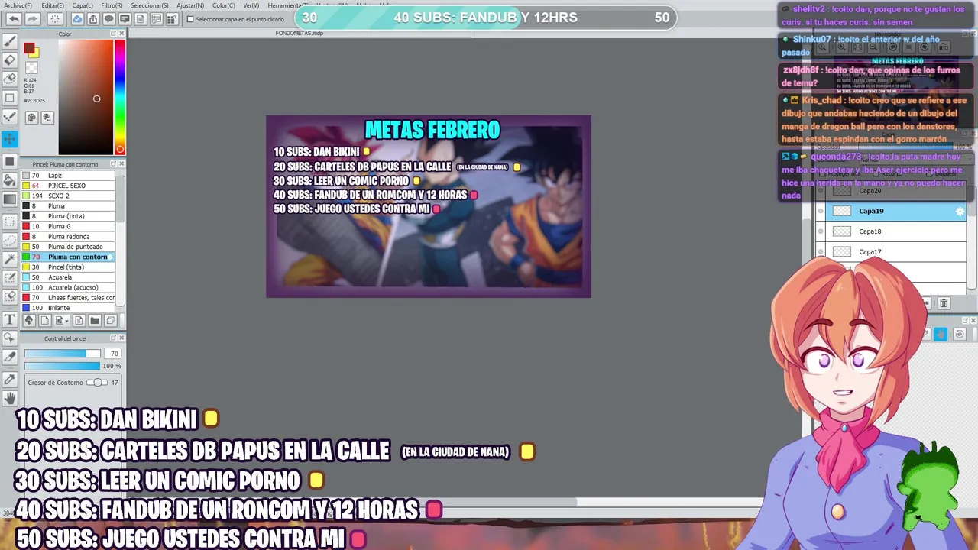Click the brush folder icon
This screenshot has width=978, height=550.
tap(95, 321)
